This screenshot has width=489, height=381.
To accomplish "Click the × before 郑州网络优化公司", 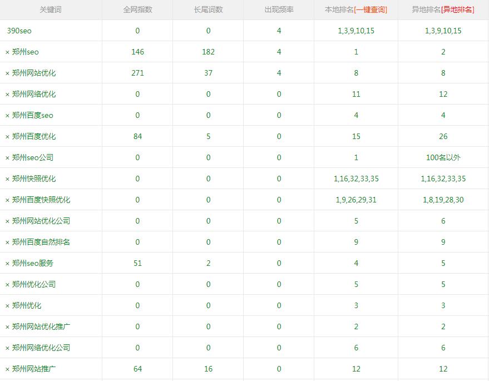I will (8, 348).
